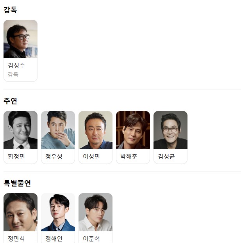Click the 이준혁 name text
The width and height of the screenshot is (241, 243).
[91, 239]
